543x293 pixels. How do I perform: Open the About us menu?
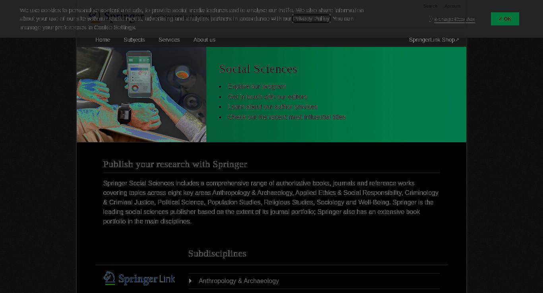click(x=204, y=40)
